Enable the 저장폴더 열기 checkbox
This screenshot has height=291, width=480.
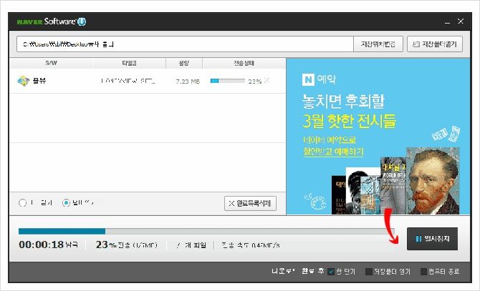[369, 272]
